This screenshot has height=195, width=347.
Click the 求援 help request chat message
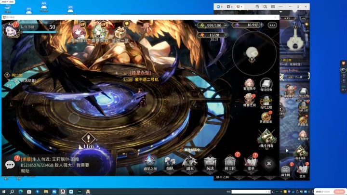tap(55, 165)
